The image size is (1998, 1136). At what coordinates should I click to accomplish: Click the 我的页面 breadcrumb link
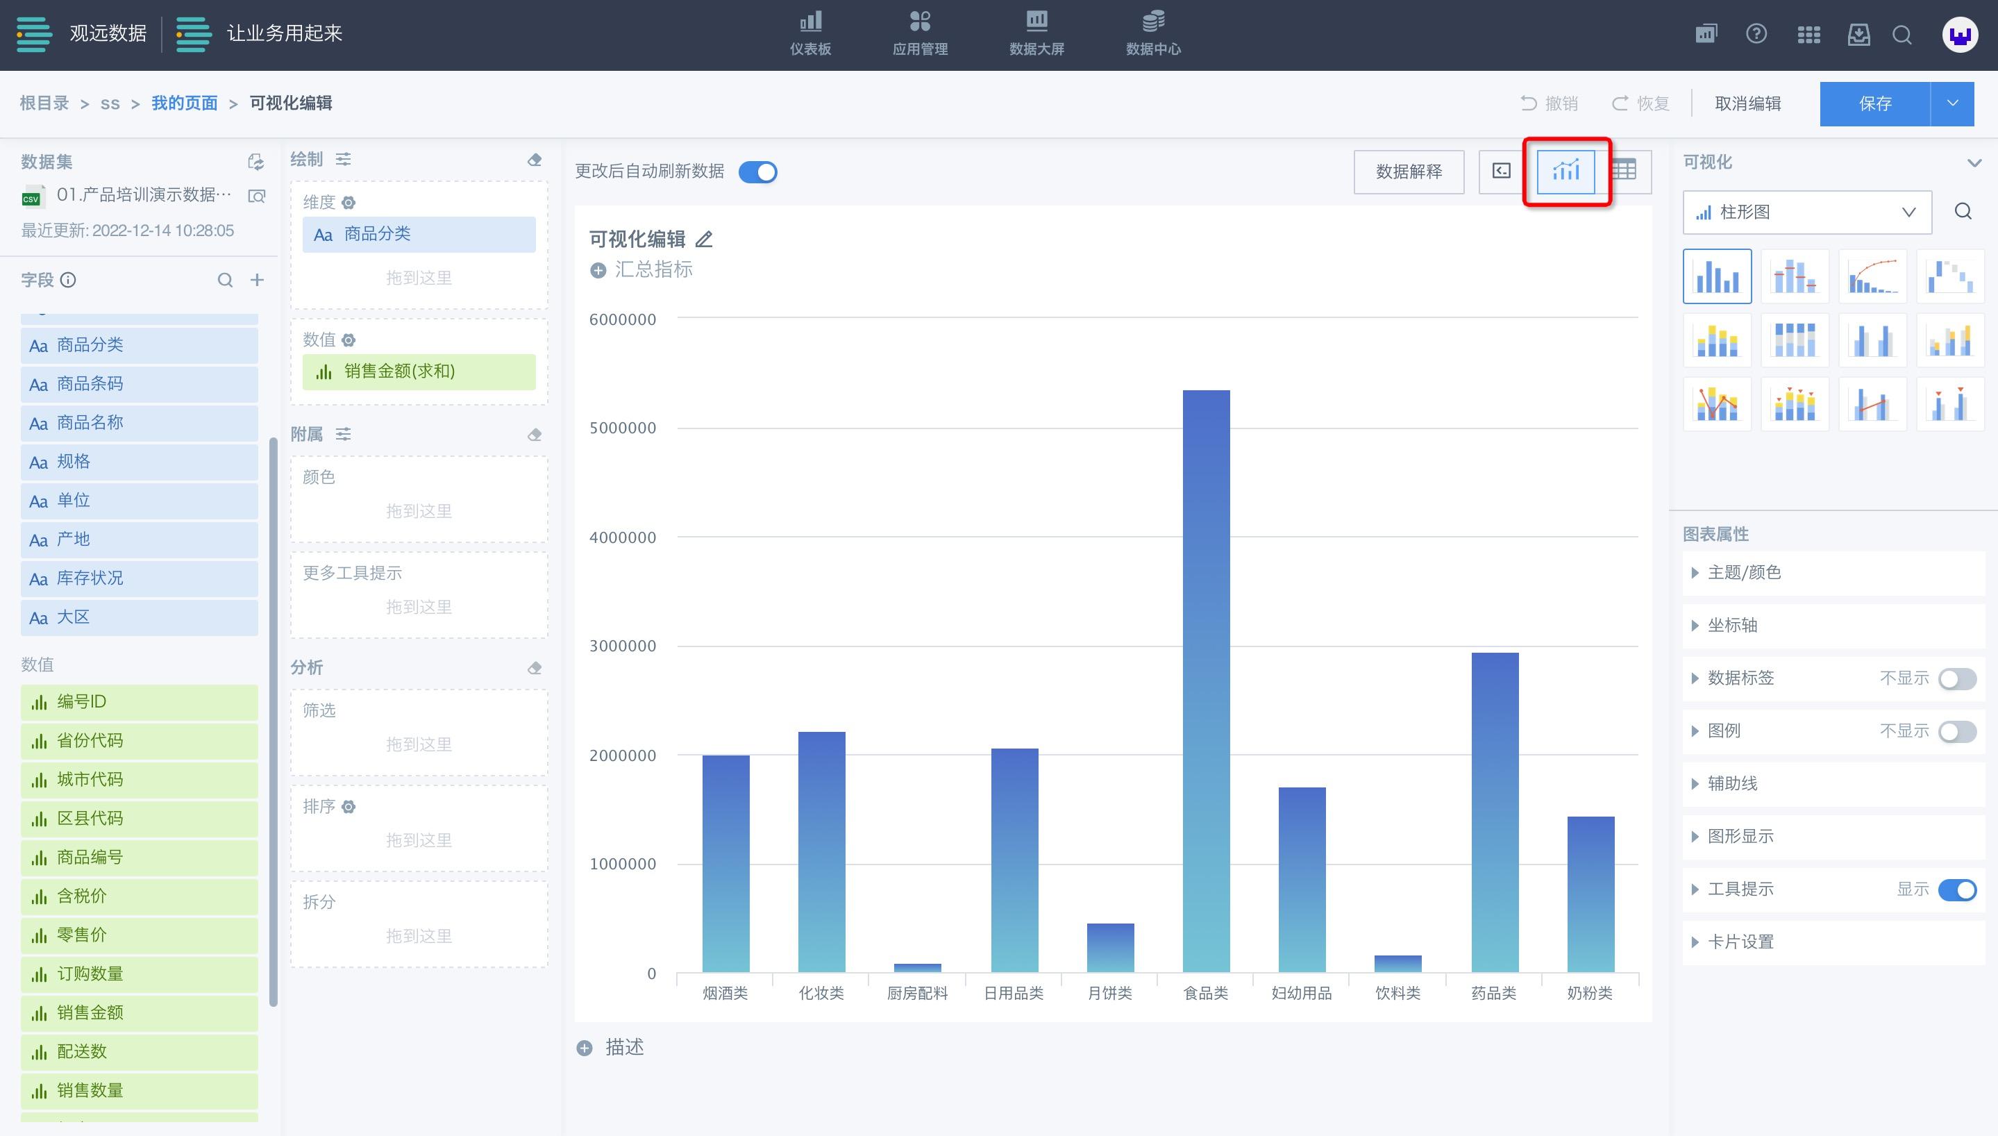184,103
